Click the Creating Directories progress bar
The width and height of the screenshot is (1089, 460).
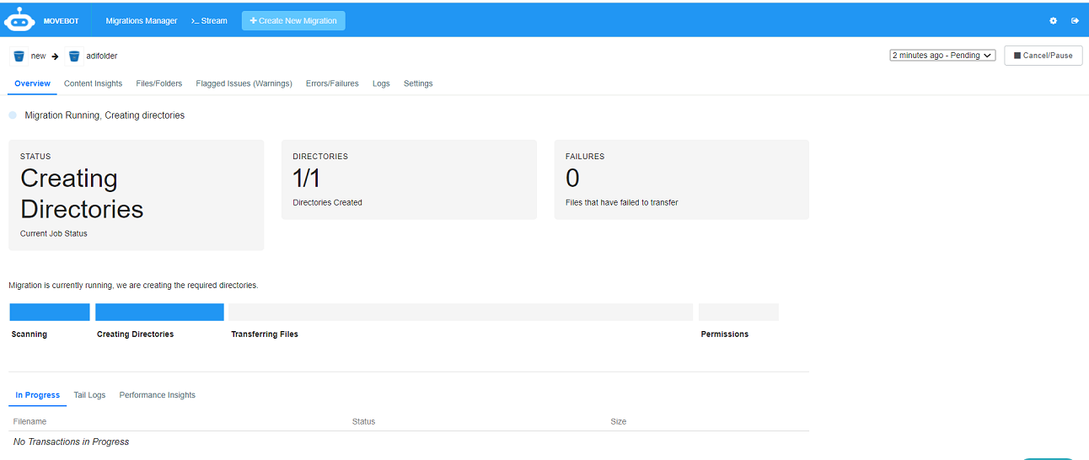coord(159,313)
